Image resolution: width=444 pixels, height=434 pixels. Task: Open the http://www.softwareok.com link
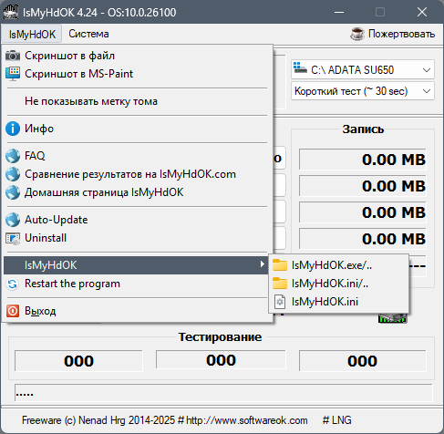pyautogui.click(x=247, y=420)
